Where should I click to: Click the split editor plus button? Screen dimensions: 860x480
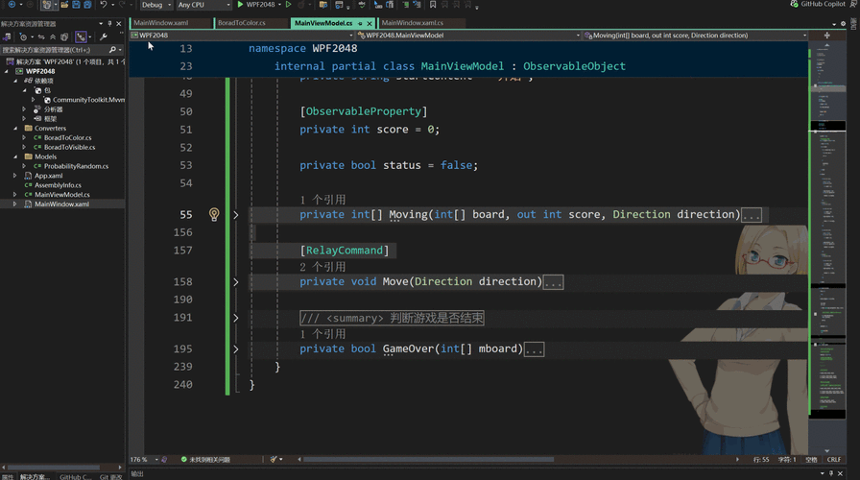(x=826, y=36)
